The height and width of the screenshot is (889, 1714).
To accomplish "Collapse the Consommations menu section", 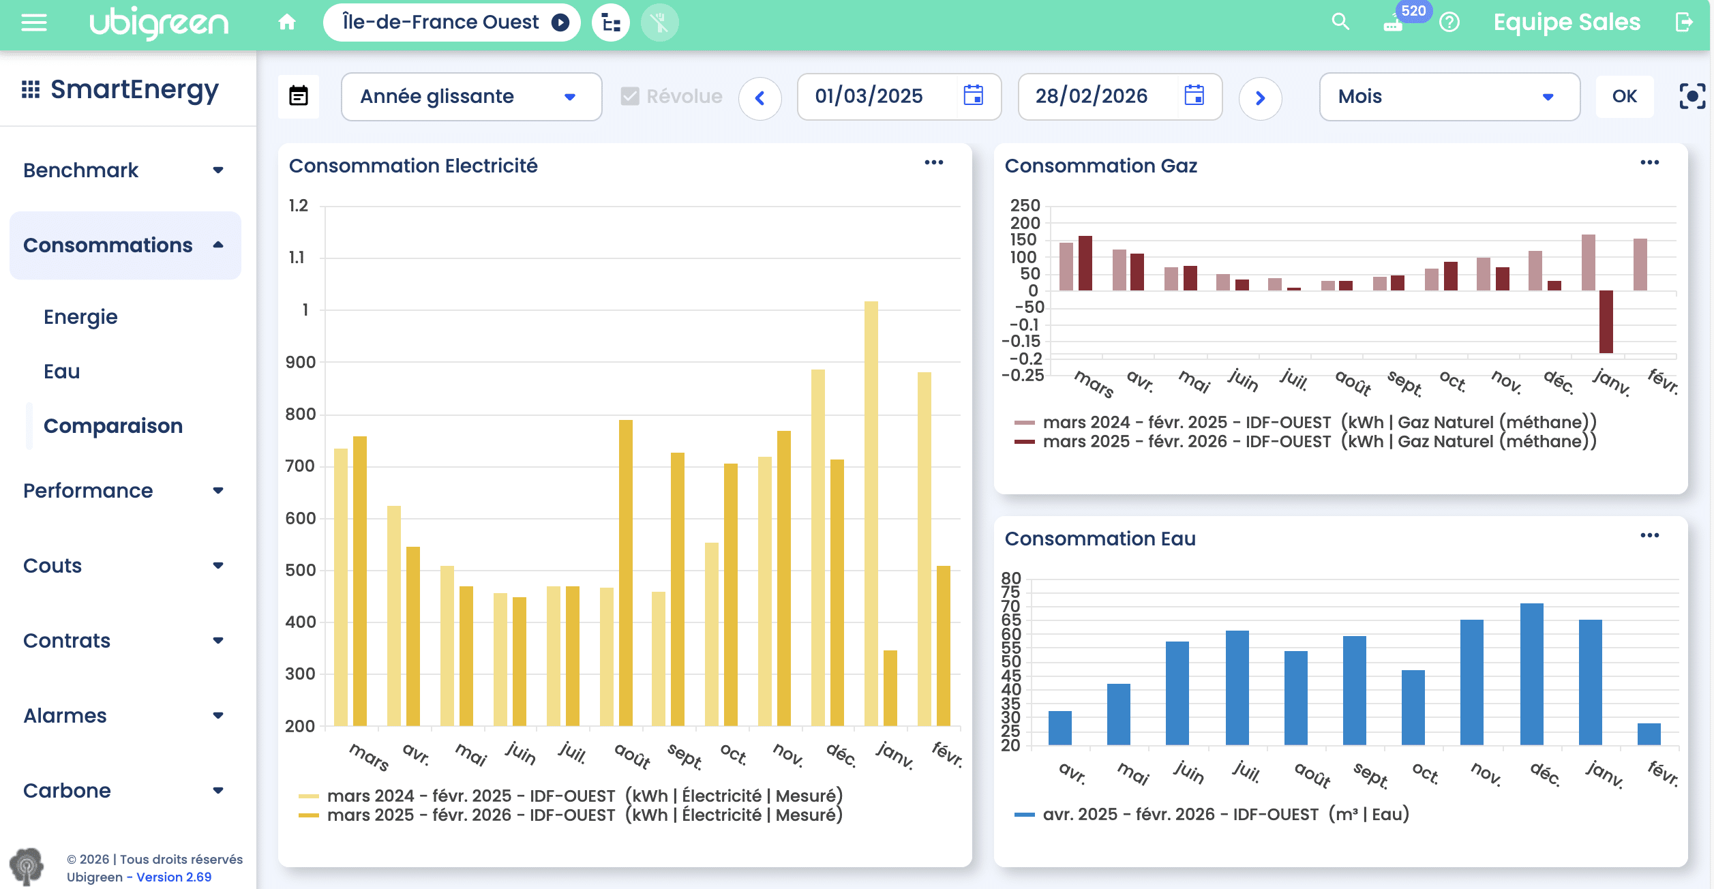I will pyautogui.click(x=125, y=245).
